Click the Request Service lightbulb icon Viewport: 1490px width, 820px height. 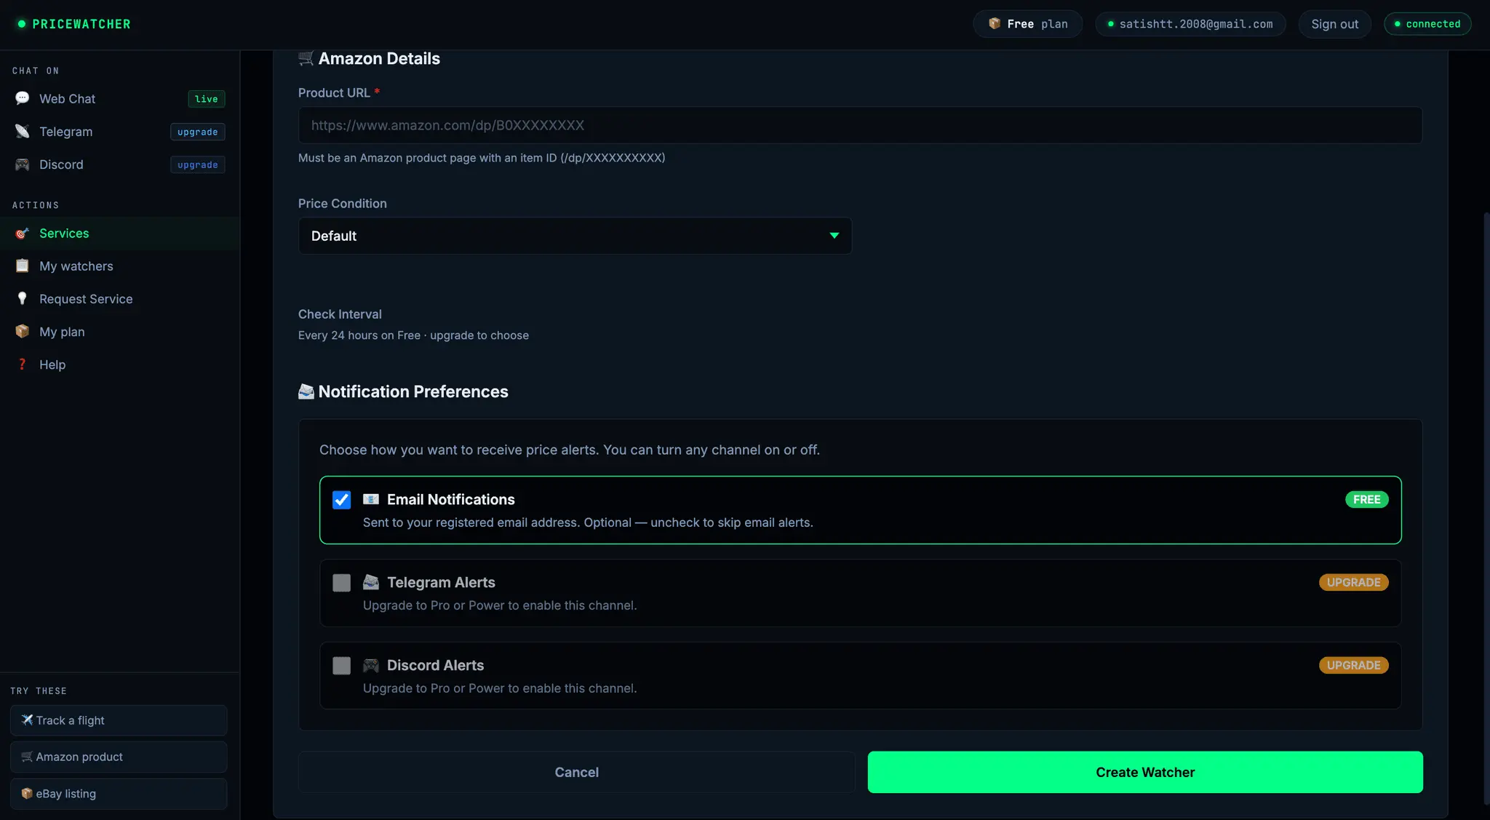(23, 298)
